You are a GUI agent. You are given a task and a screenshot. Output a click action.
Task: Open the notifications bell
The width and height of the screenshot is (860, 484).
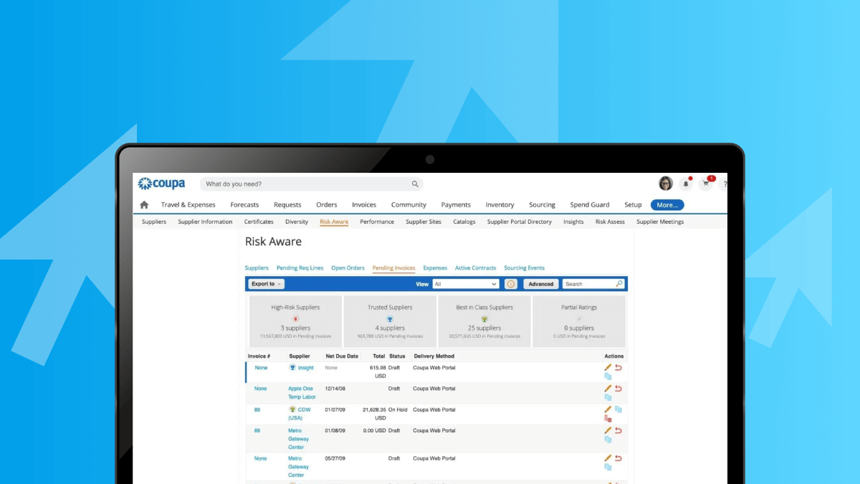tap(686, 184)
